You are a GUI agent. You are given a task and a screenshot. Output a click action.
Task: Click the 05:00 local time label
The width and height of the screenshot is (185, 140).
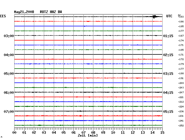click(x=9, y=74)
